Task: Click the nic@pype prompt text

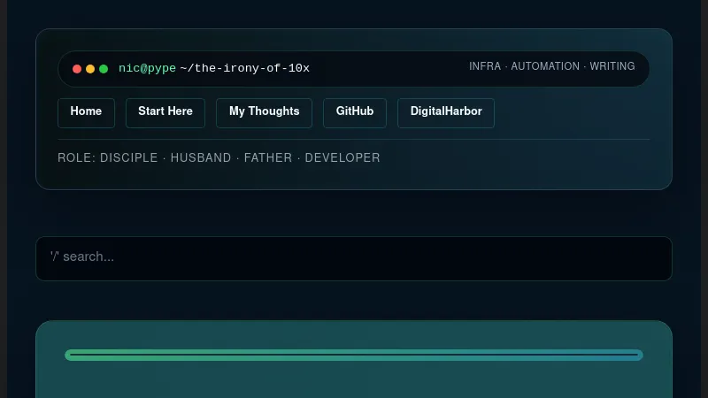Action: 147,68
